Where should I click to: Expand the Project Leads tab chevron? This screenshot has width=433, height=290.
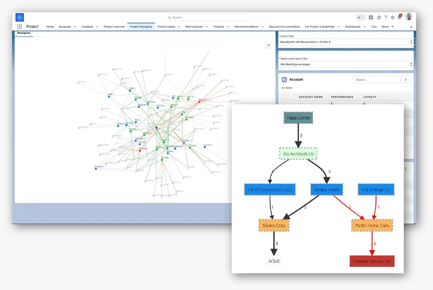click(x=179, y=27)
